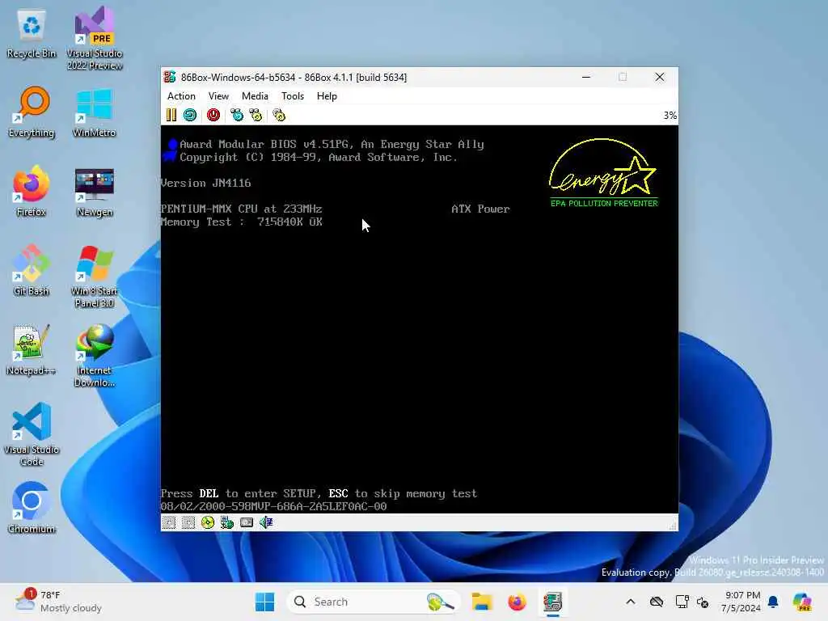This screenshot has width=828, height=621.
Task: Open the weather widget showing 78°F
Action: point(58,602)
